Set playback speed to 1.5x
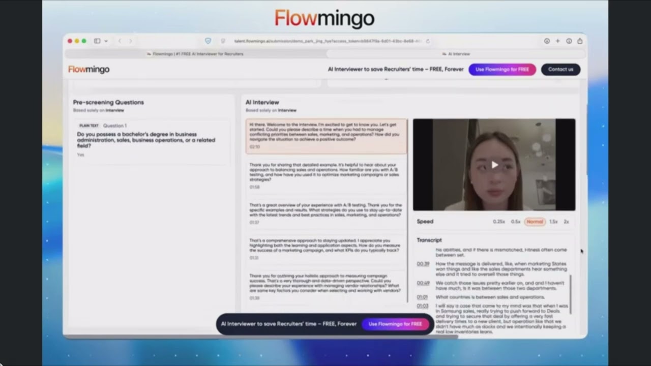The image size is (651, 366). (x=553, y=222)
